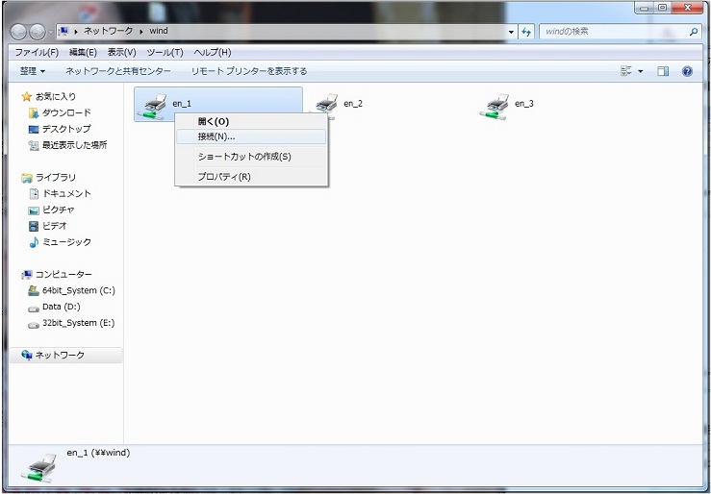Click the change view icon
This screenshot has width=711, height=494.
[x=626, y=71]
